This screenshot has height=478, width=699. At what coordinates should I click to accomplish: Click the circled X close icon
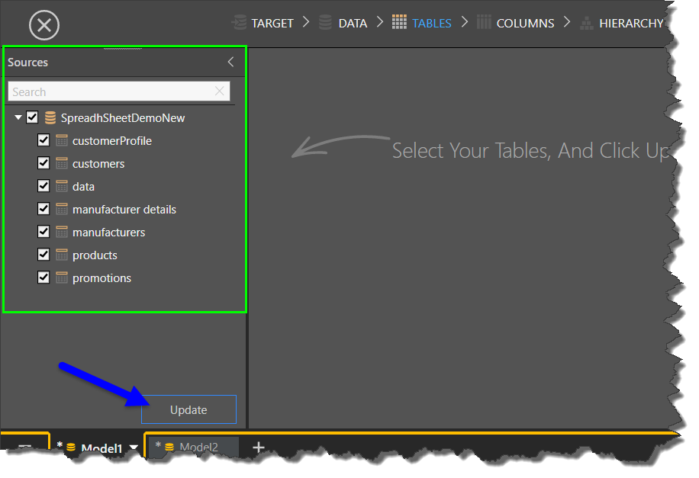[x=44, y=25]
